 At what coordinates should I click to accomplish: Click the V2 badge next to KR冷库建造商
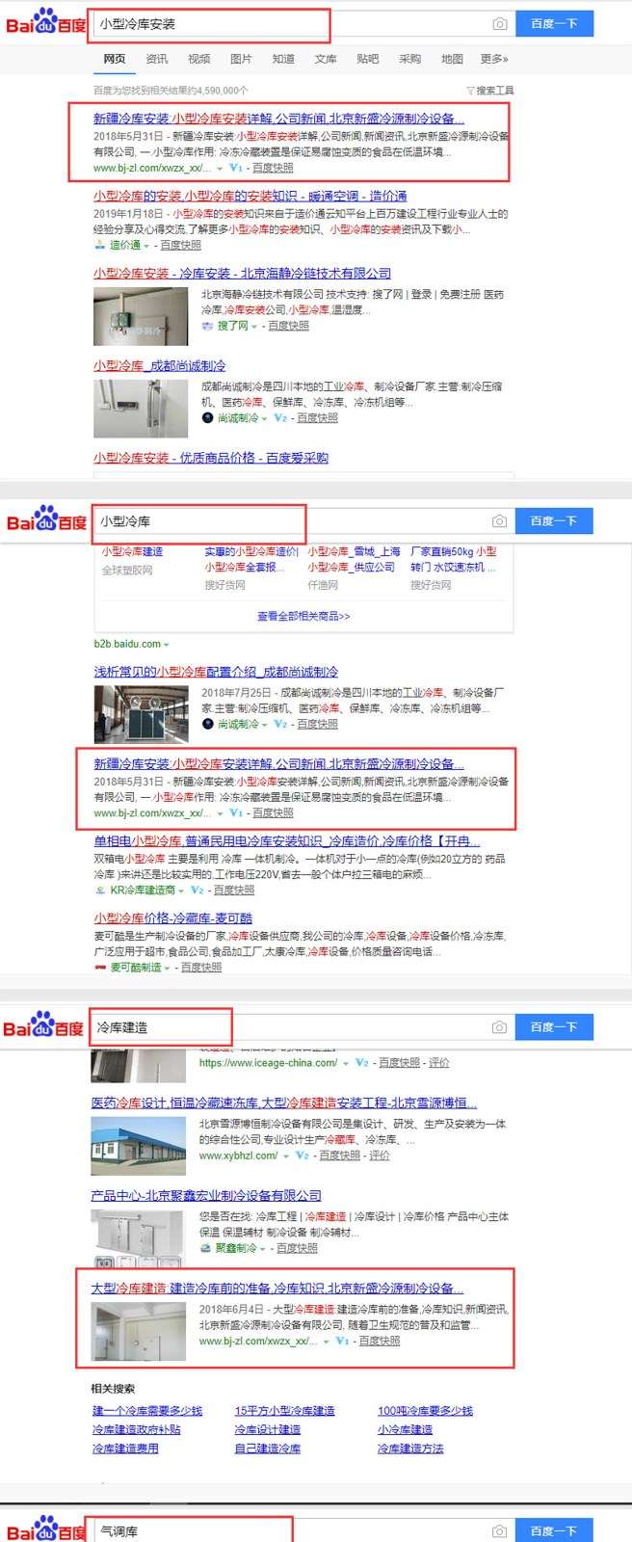[197, 891]
